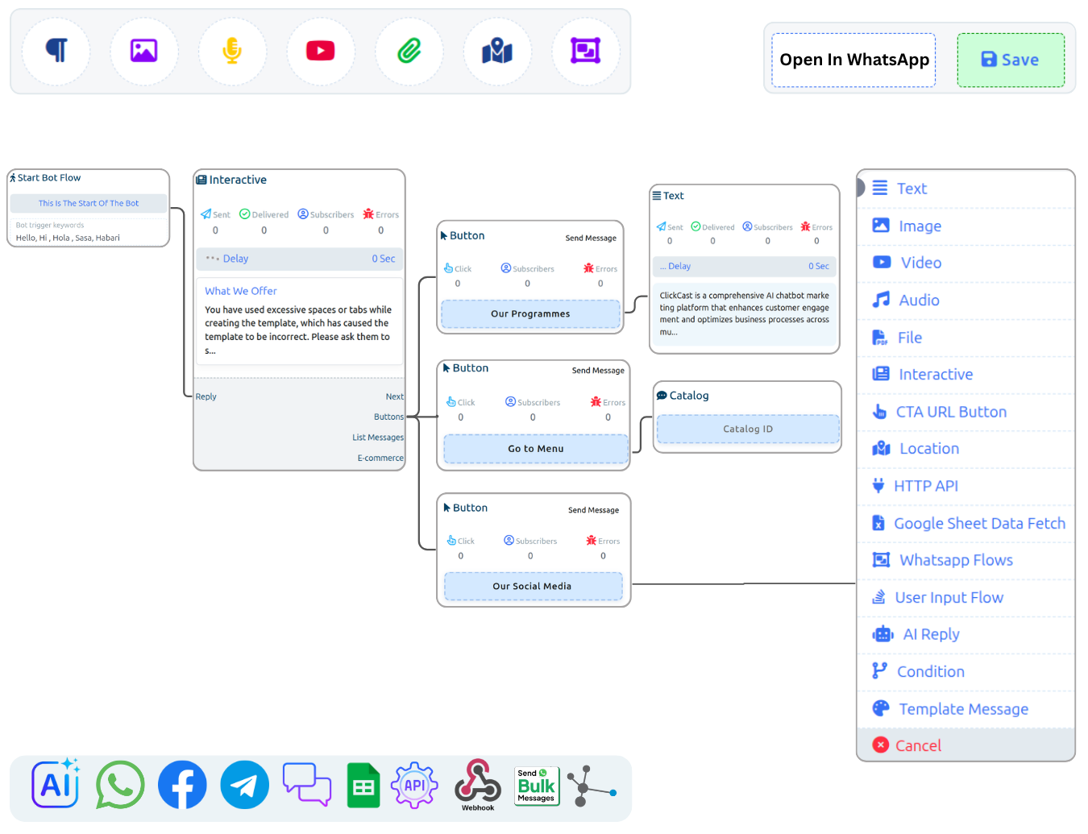This screenshot has height=834, width=1088.
Task: Click the Delivered checkmark icon on Interactive node
Action: [x=245, y=214]
